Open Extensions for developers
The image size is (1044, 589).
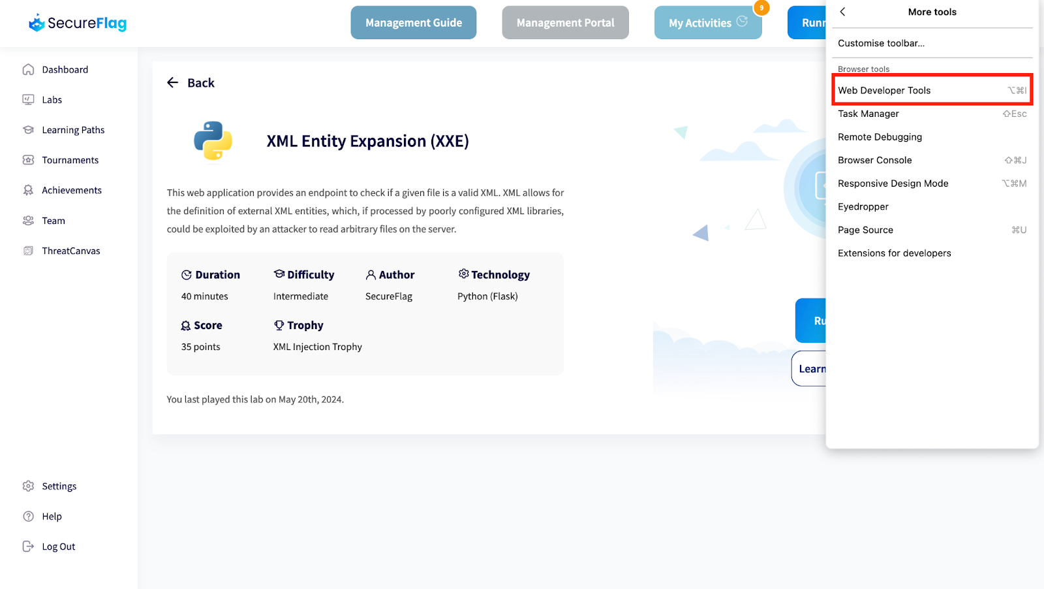point(932,253)
